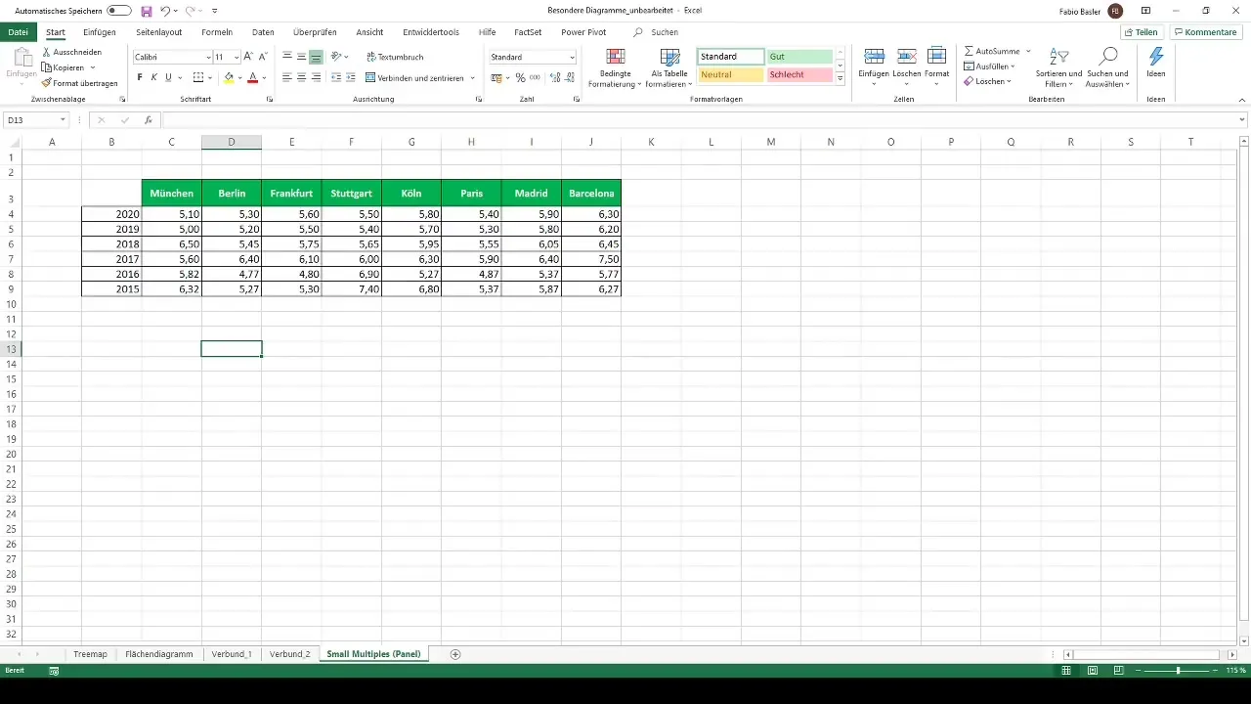Switch to Page Layout view in the status bar

[x=1092, y=671]
